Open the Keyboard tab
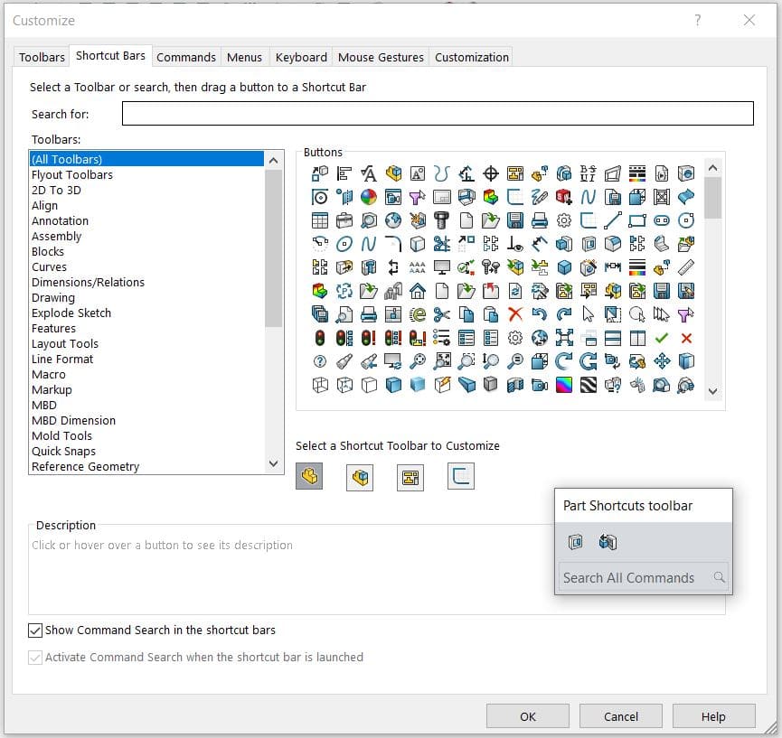 (301, 57)
